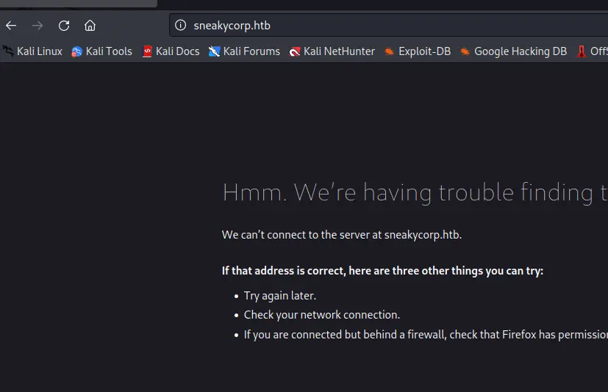Click the firewall permission bullet text

[426, 335]
